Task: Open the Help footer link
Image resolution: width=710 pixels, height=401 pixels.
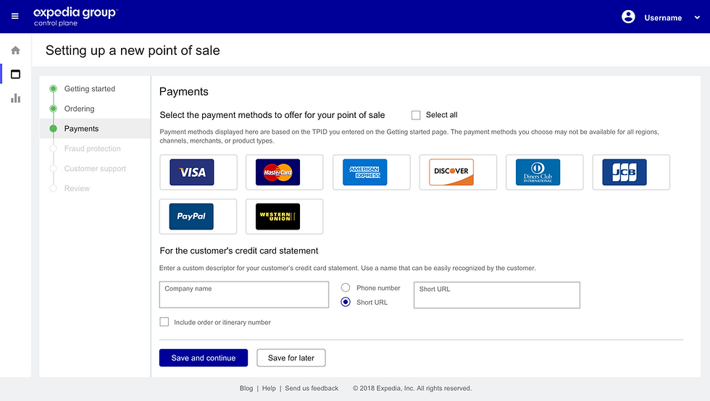Action: click(x=269, y=388)
